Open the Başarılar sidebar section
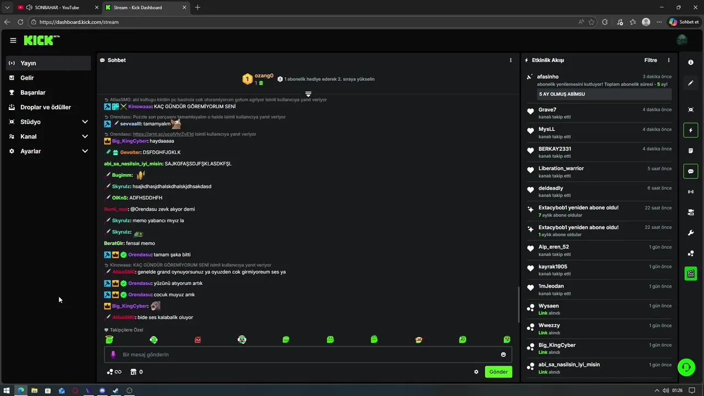Screen dimensions: 704x396 point(48,92)
